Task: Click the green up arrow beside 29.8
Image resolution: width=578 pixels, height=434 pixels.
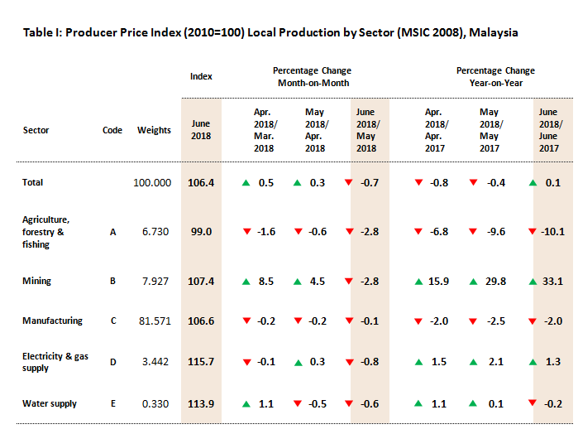Action: pos(474,282)
